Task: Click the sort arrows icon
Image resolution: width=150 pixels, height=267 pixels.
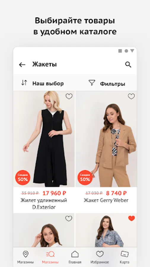Action: pyautogui.click(x=24, y=83)
